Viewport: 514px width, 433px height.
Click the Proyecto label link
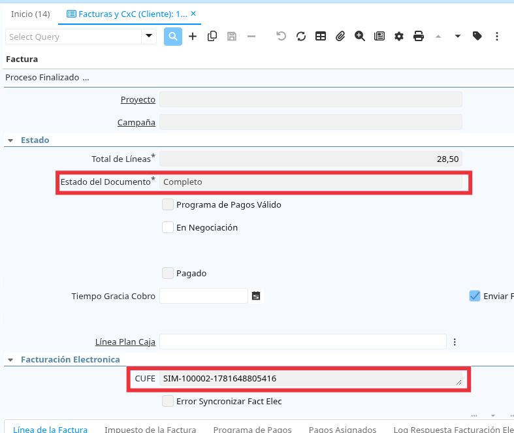click(x=138, y=100)
